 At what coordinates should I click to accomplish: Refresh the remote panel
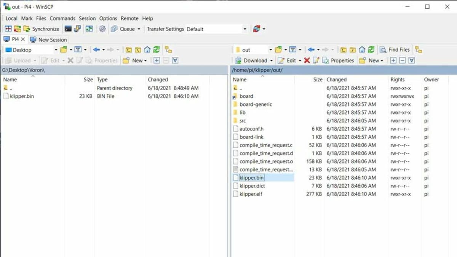tap(371, 49)
